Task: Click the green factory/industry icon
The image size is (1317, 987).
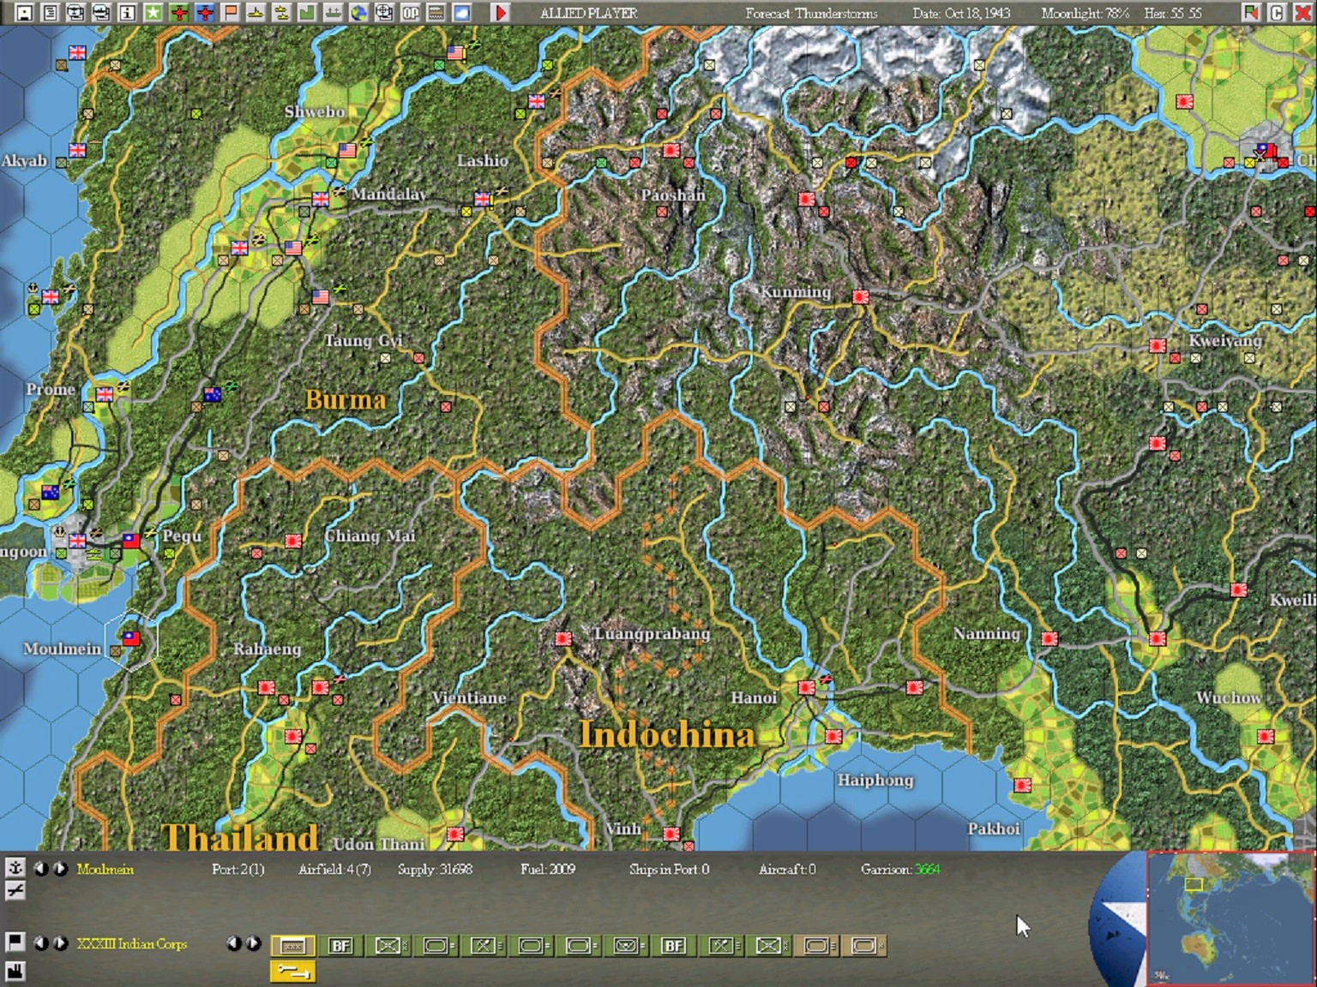Action: 308,12
